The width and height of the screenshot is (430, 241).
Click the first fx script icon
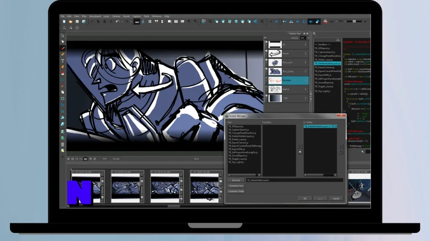point(64,28)
